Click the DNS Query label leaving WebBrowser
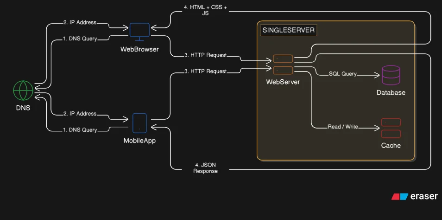 pos(80,39)
